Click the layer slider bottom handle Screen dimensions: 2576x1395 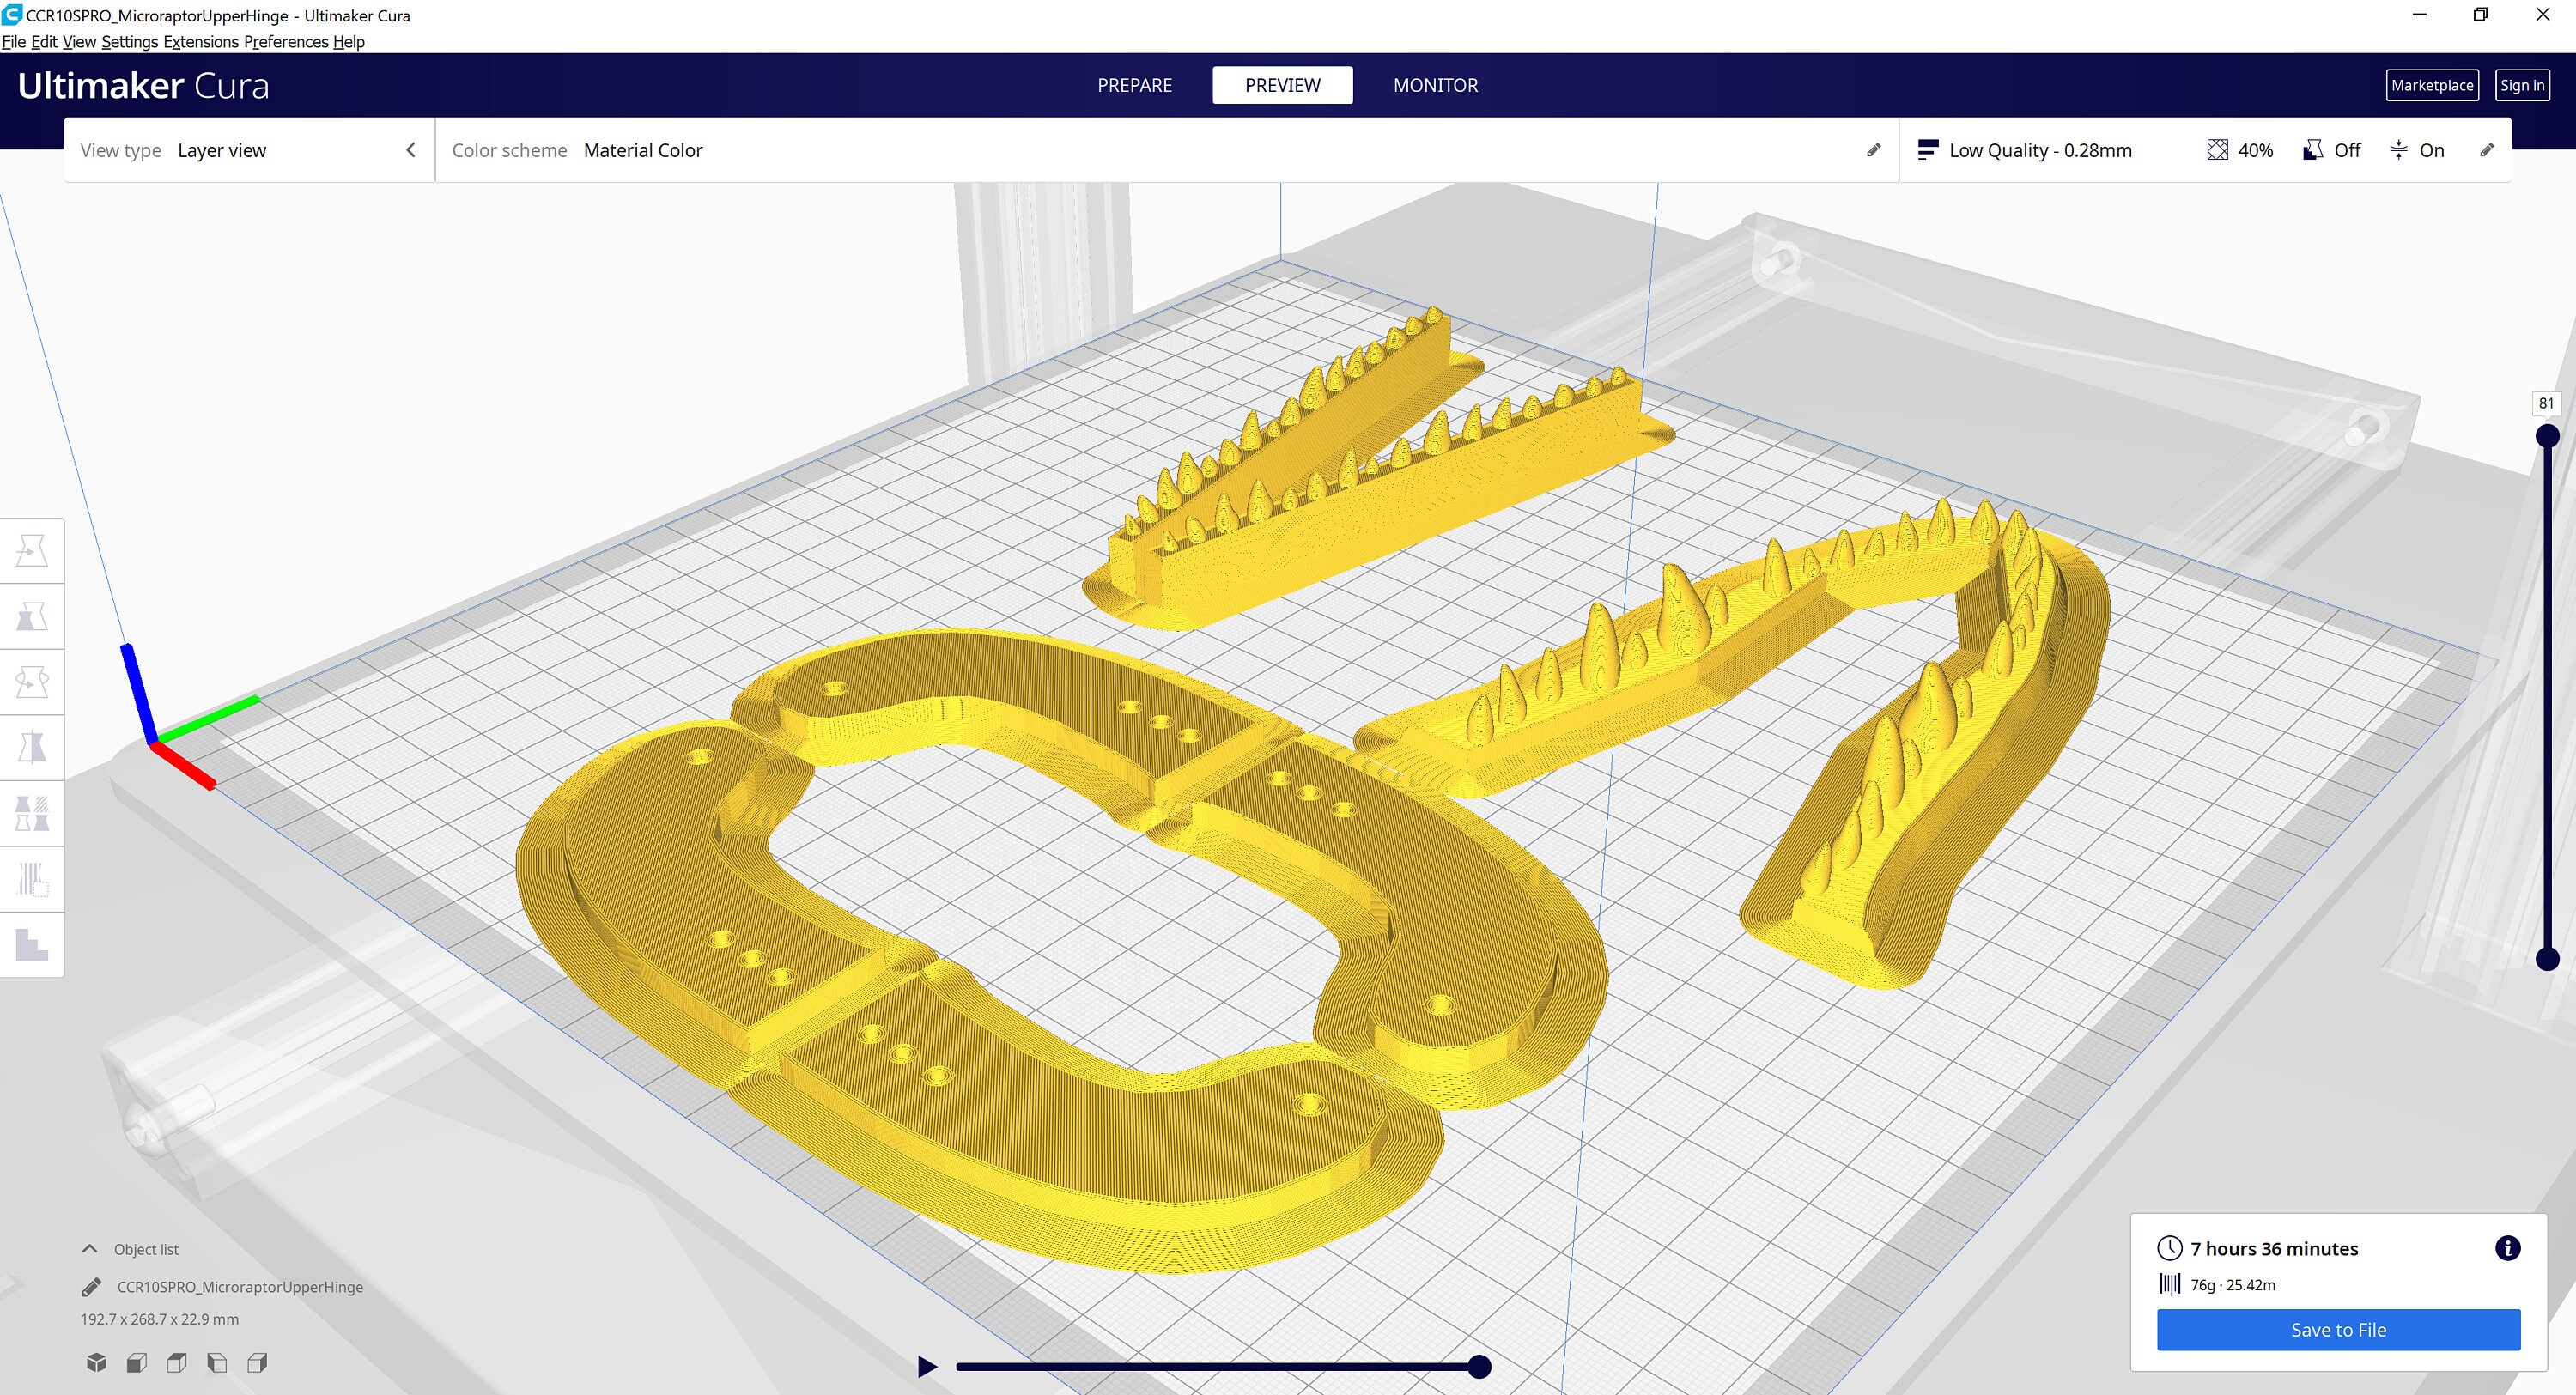pyautogui.click(x=2547, y=959)
